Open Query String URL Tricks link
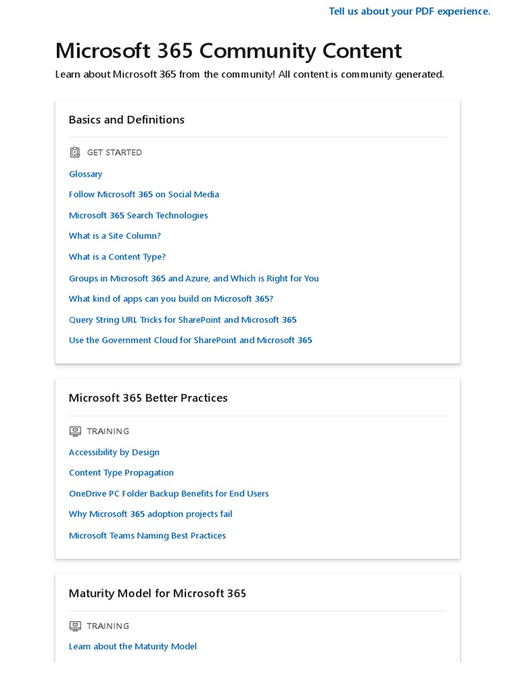 (x=183, y=320)
